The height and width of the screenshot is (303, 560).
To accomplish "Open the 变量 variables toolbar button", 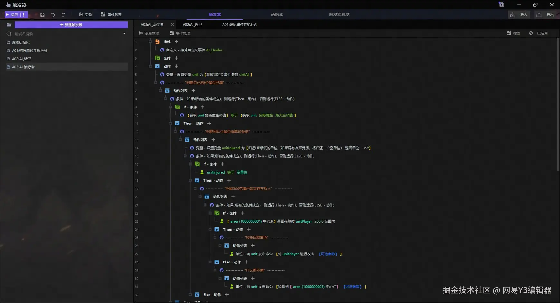I will coord(85,14).
